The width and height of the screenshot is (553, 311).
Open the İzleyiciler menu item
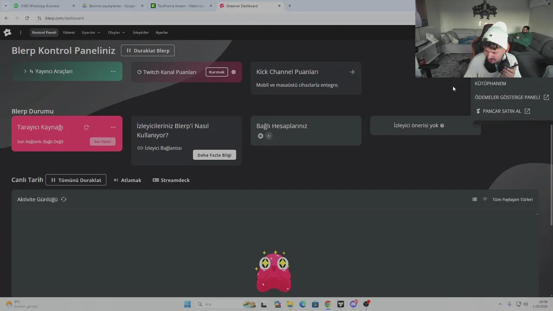(140, 32)
